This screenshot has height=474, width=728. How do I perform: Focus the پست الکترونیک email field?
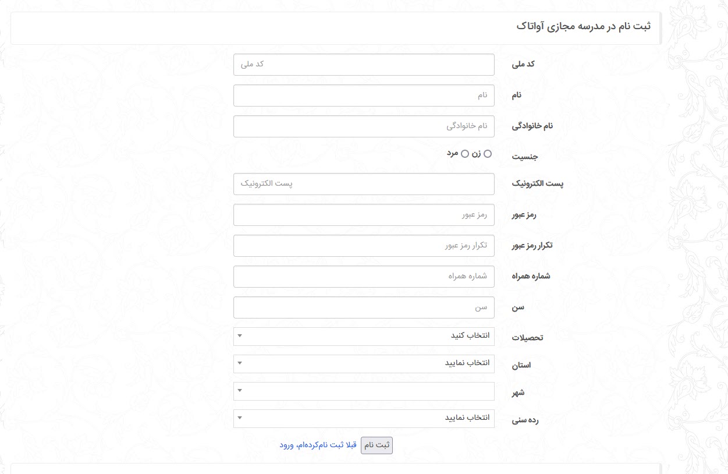pyautogui.click(x=364, y=184)
